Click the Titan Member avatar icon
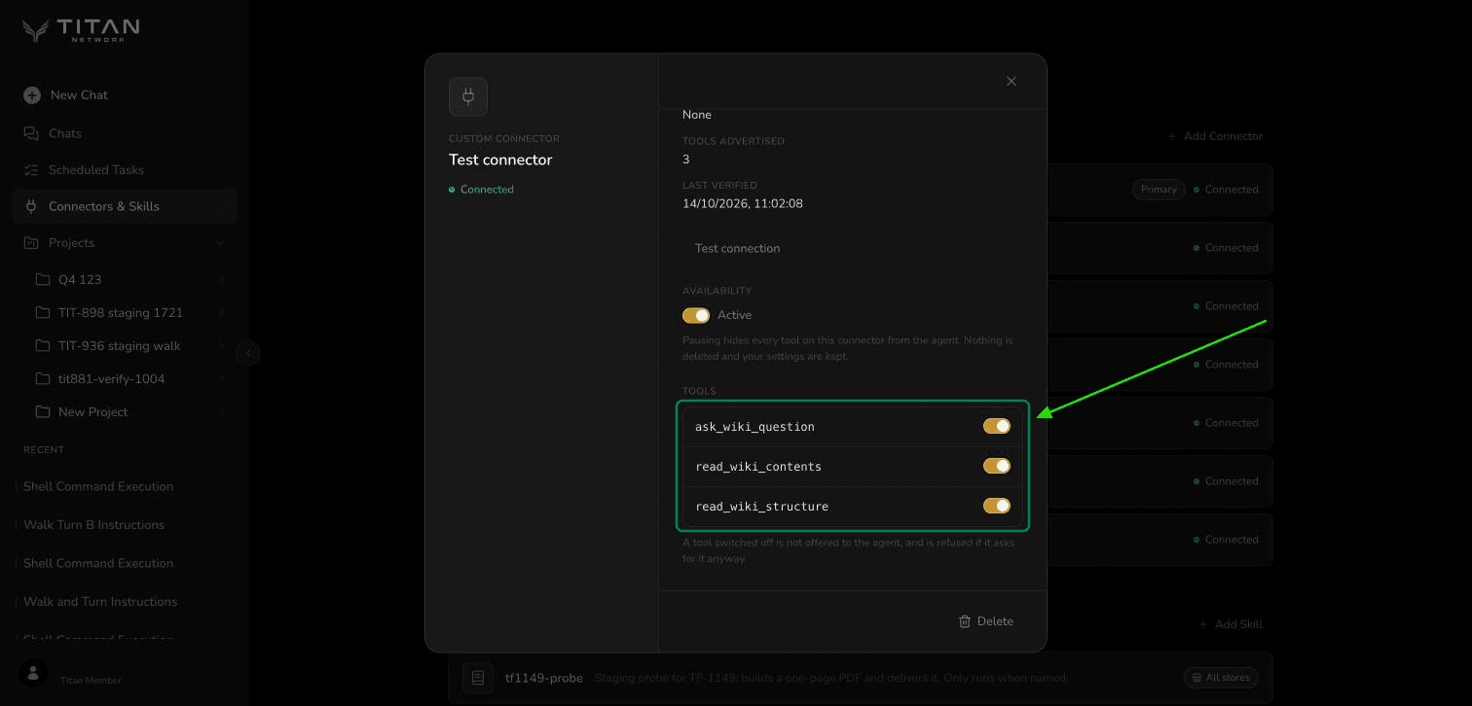Image resolution: width=1472 pixels, height=706 pixels. coord(33,673)
